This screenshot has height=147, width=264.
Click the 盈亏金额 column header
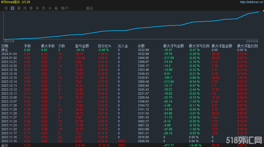tap(82, 46)
